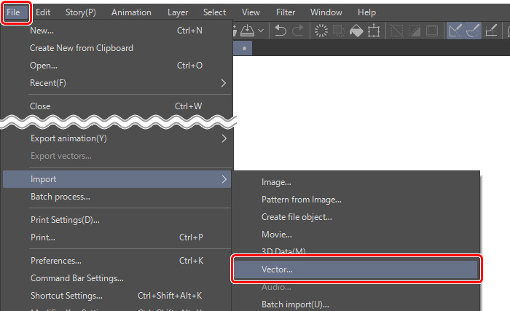
Task: Click the Scale/Rotate transform icon
Action: pos(374,31)
